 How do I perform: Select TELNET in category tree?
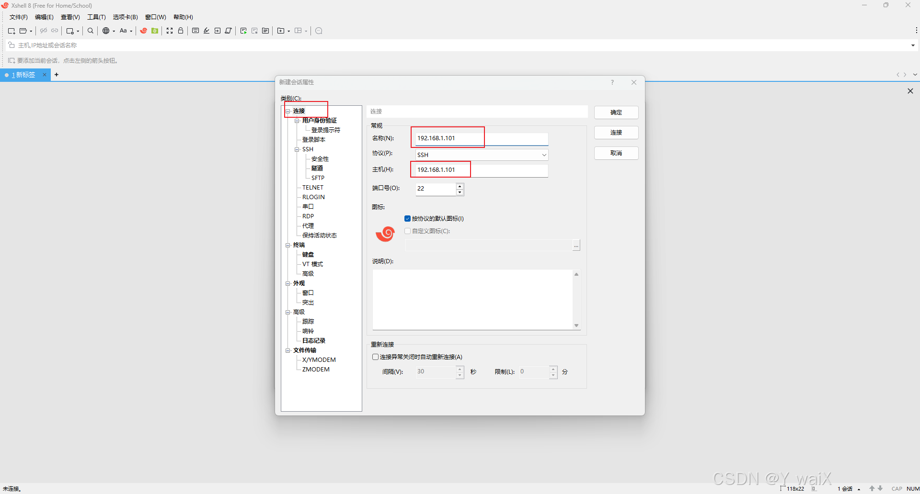313,188
